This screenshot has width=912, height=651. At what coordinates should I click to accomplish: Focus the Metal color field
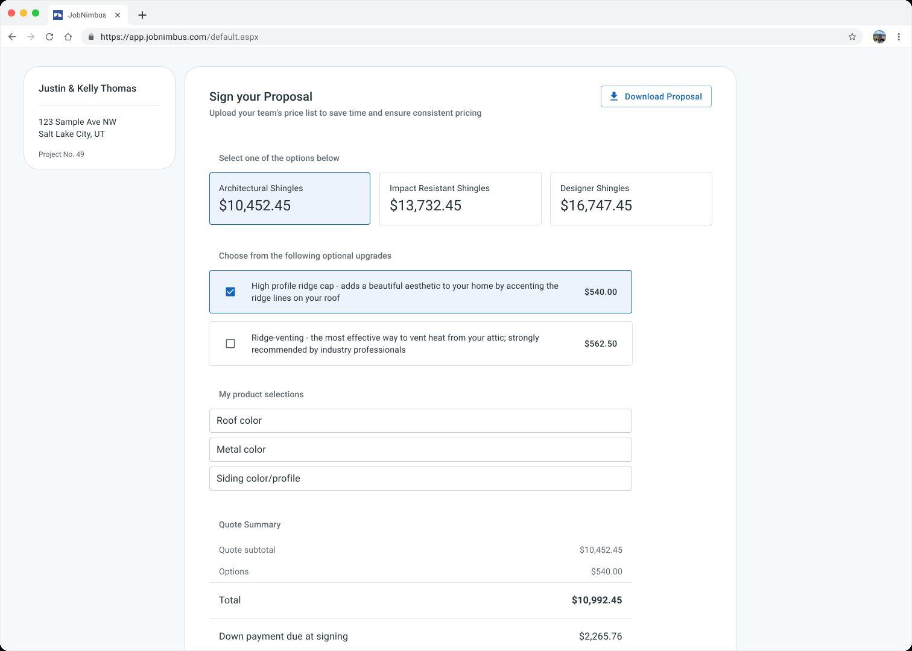420,450
